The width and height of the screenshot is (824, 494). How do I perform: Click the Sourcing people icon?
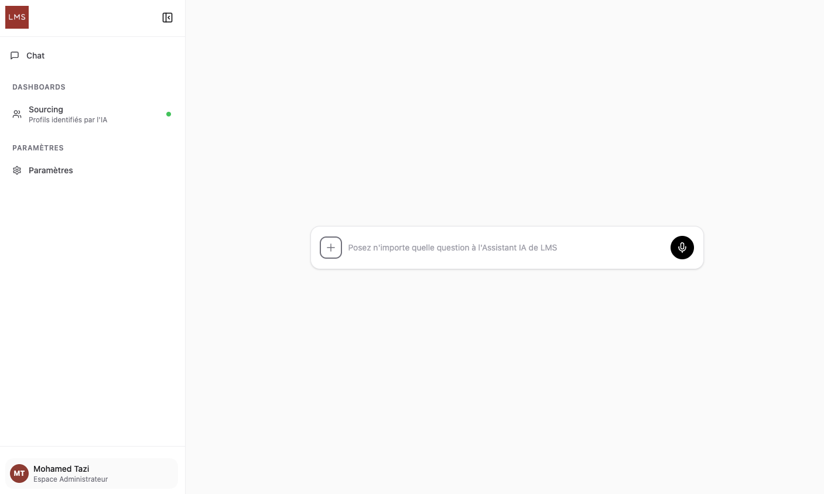(16, 114)
